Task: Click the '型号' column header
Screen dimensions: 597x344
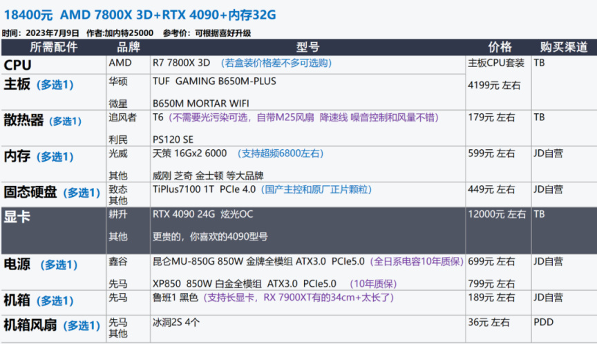Action: (307, 47)
